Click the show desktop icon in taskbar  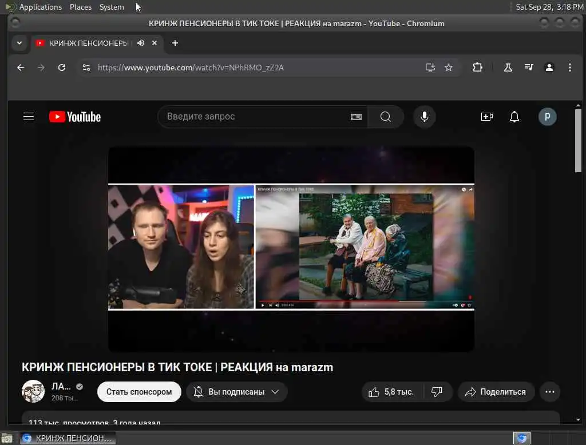pyautogui.click(x=7, y=438)
